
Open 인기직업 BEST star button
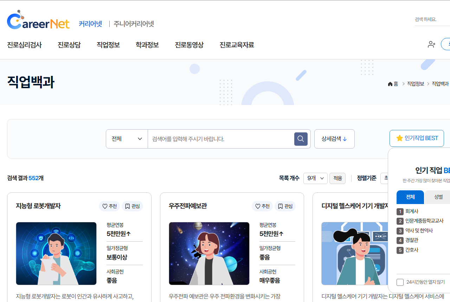417,138
